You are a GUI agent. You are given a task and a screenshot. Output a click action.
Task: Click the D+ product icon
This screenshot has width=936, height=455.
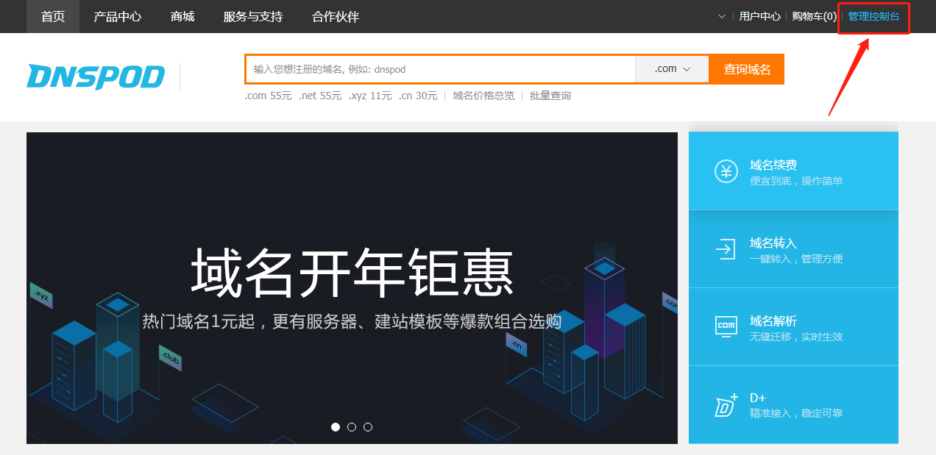726,405
